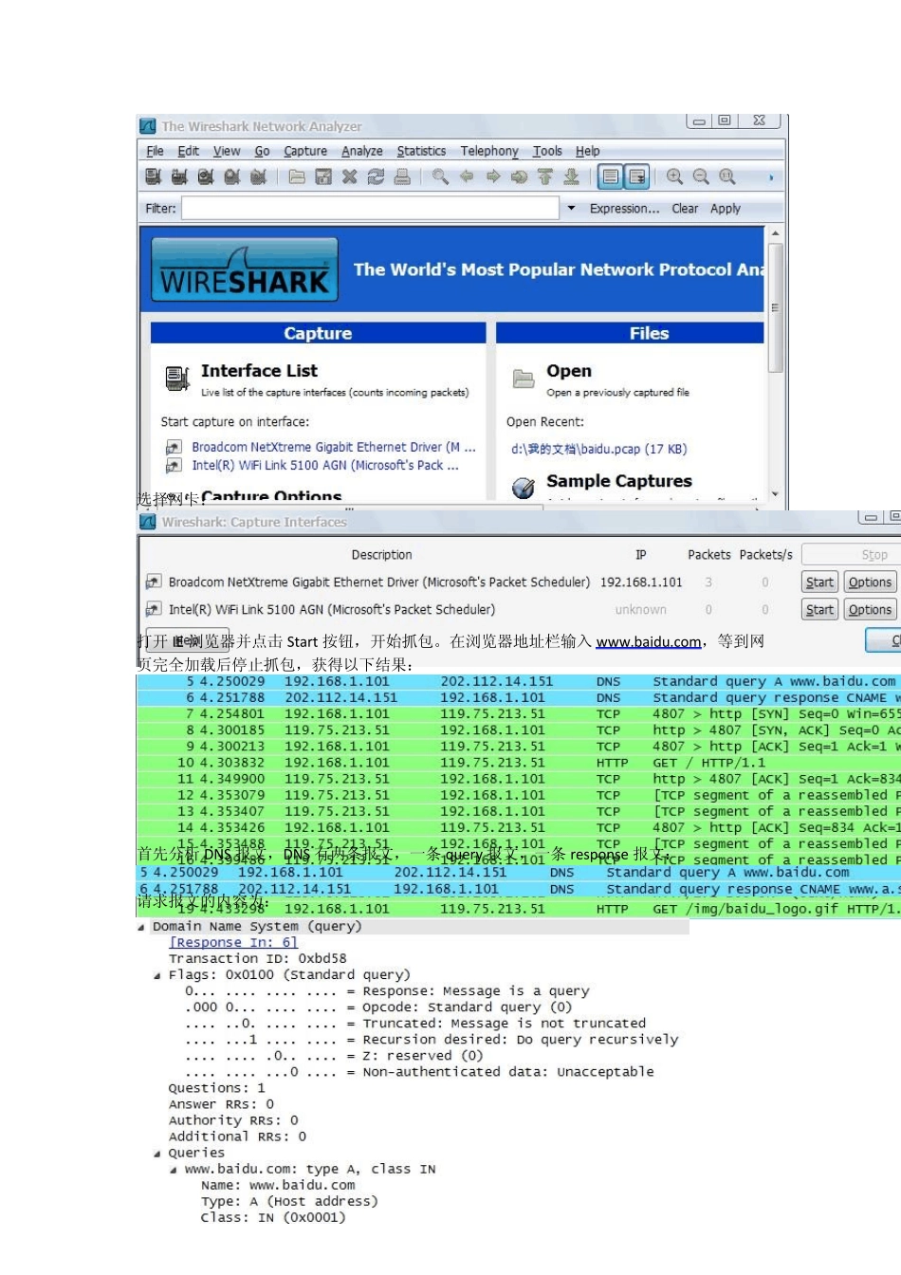Collapse the Flags: 0x0100 tree node
Image resolution: width=901 pixels, height=1275 pixels.
point(157,975)
